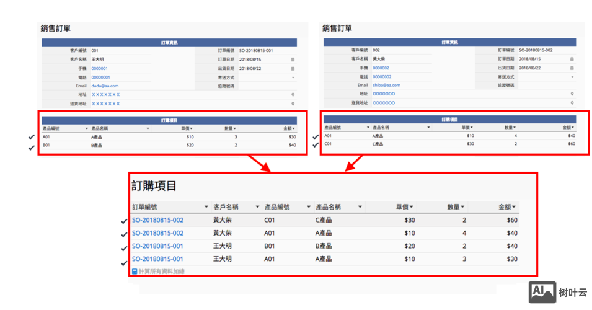
Task: Click B產品 cell in 王大明 order subtable
Action: coord(96,145)
